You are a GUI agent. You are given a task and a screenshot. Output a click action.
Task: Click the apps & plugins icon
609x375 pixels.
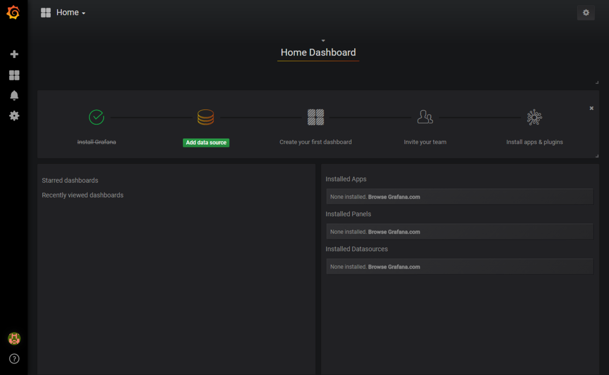[534, 117]
